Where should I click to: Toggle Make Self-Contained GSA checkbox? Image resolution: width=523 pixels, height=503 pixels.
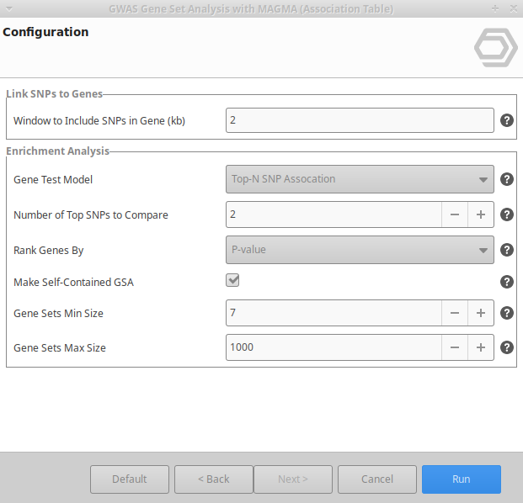click(233, 281)
